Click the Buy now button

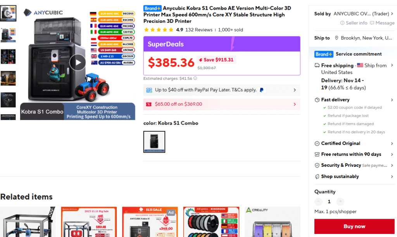(354, 227)
